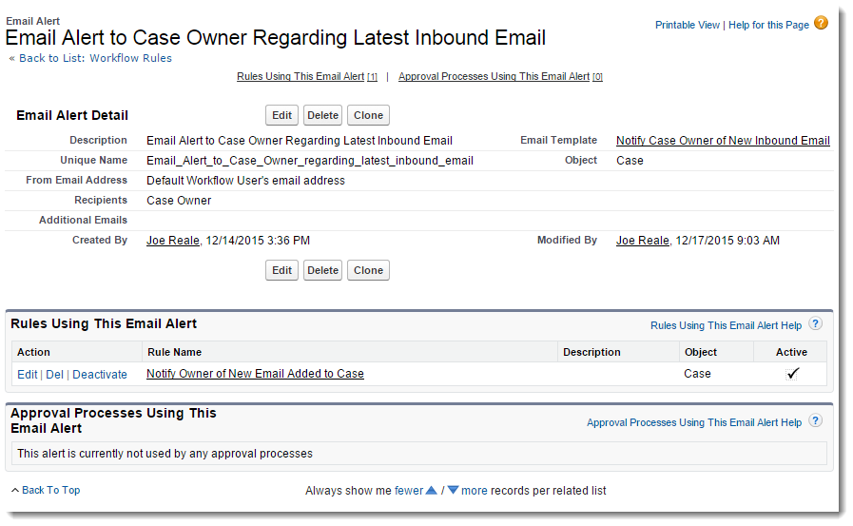Click the Description field value text
This screenshot has height=526, width=853.
tap(300, 141)
